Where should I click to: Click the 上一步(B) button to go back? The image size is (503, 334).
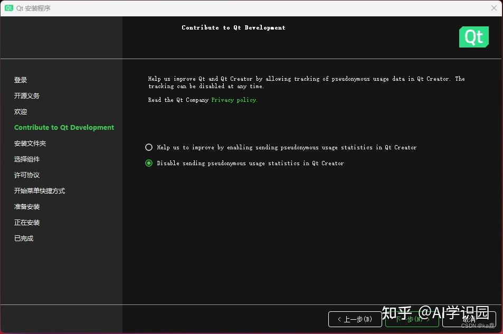tap(355, 319)
